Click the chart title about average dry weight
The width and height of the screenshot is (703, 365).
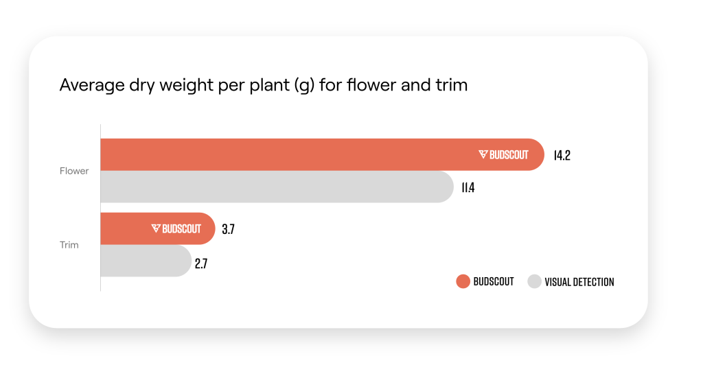pos(264,85)
